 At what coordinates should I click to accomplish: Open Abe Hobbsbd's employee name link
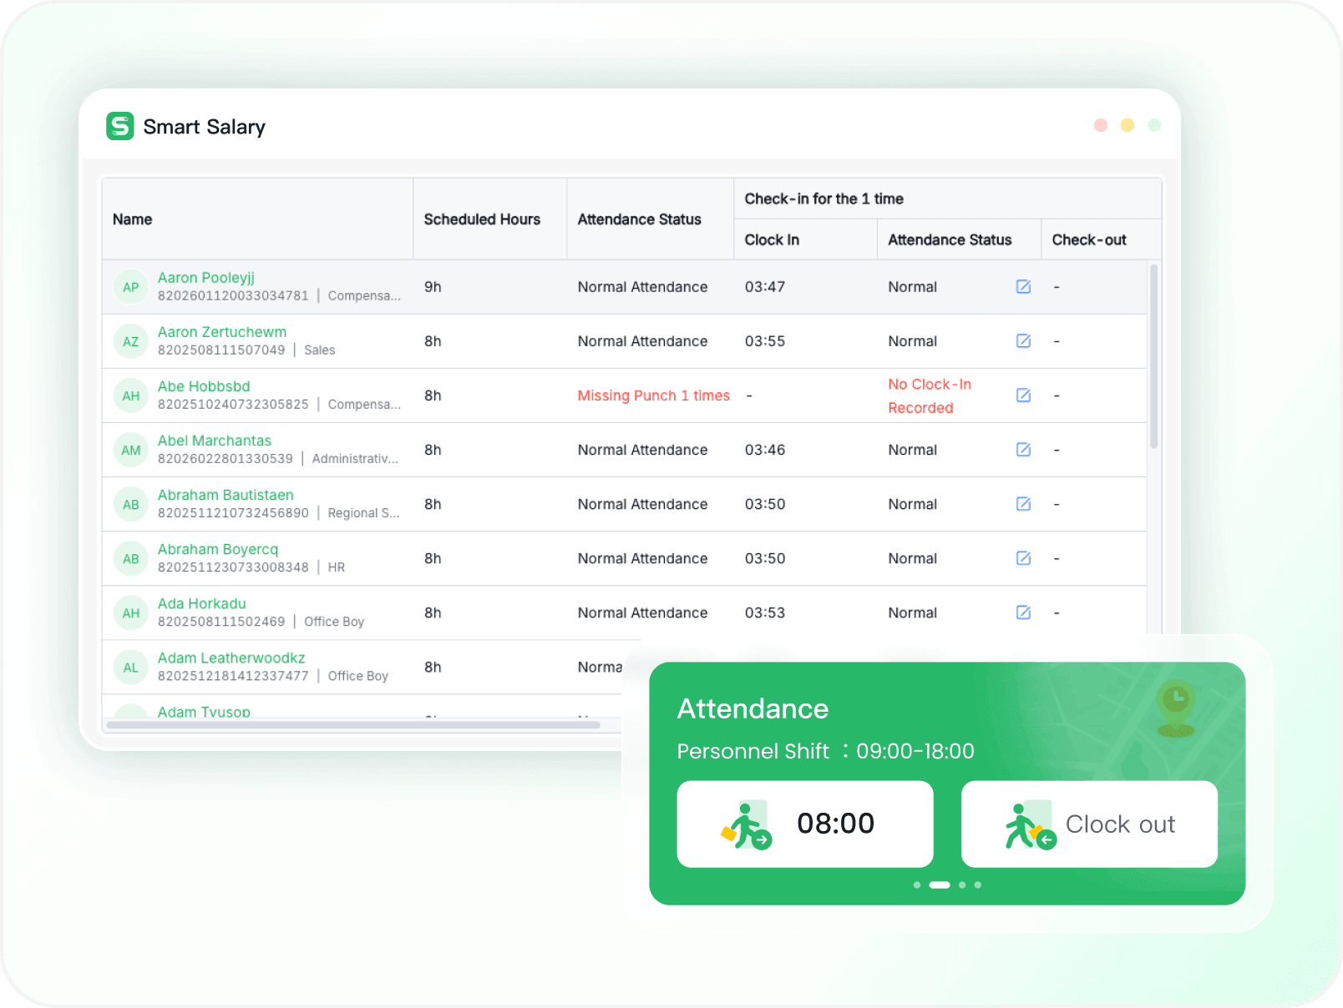click(204, 386)
